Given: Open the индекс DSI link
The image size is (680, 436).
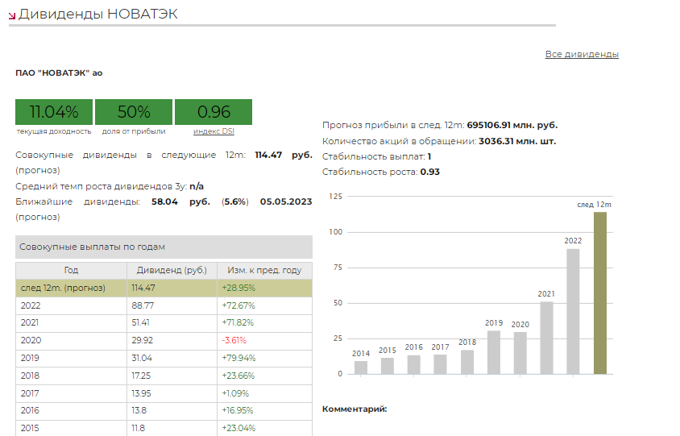Looking at the screenshot, I should click(214, 131).
